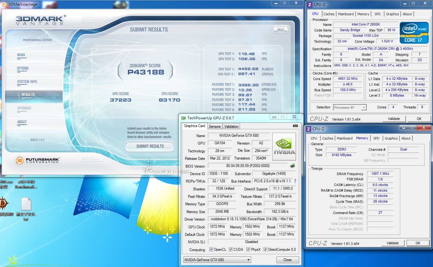Select Graphics Card tab in GPU-Z
This screenshot has width=433, height=267.
[195, 126]
